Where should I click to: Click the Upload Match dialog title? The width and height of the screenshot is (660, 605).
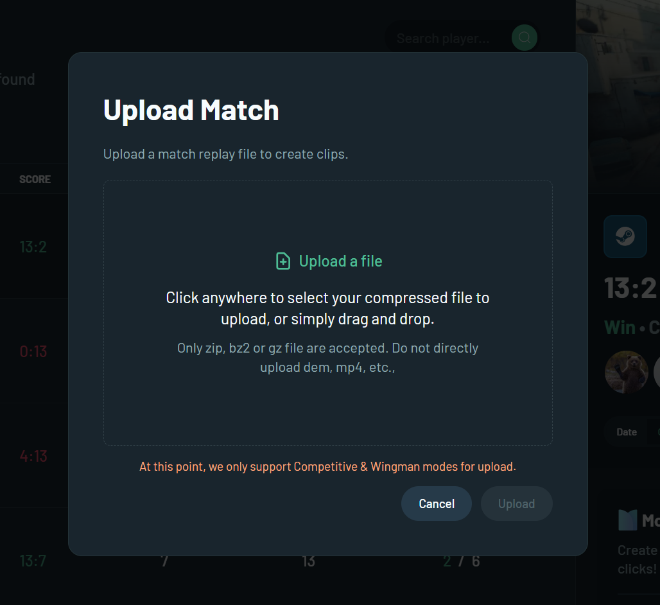click(x=191, y=110)
